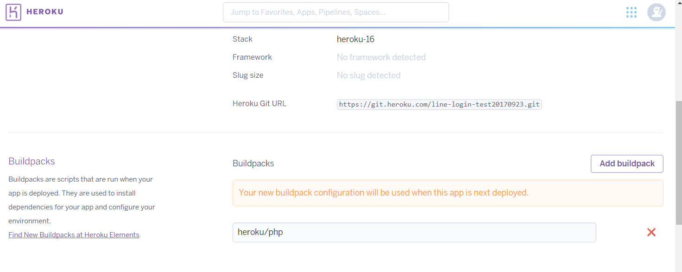Viewport: 682px width, 272px height.
Task: Click the Slug size label
Action: click(x=248, y=75)
